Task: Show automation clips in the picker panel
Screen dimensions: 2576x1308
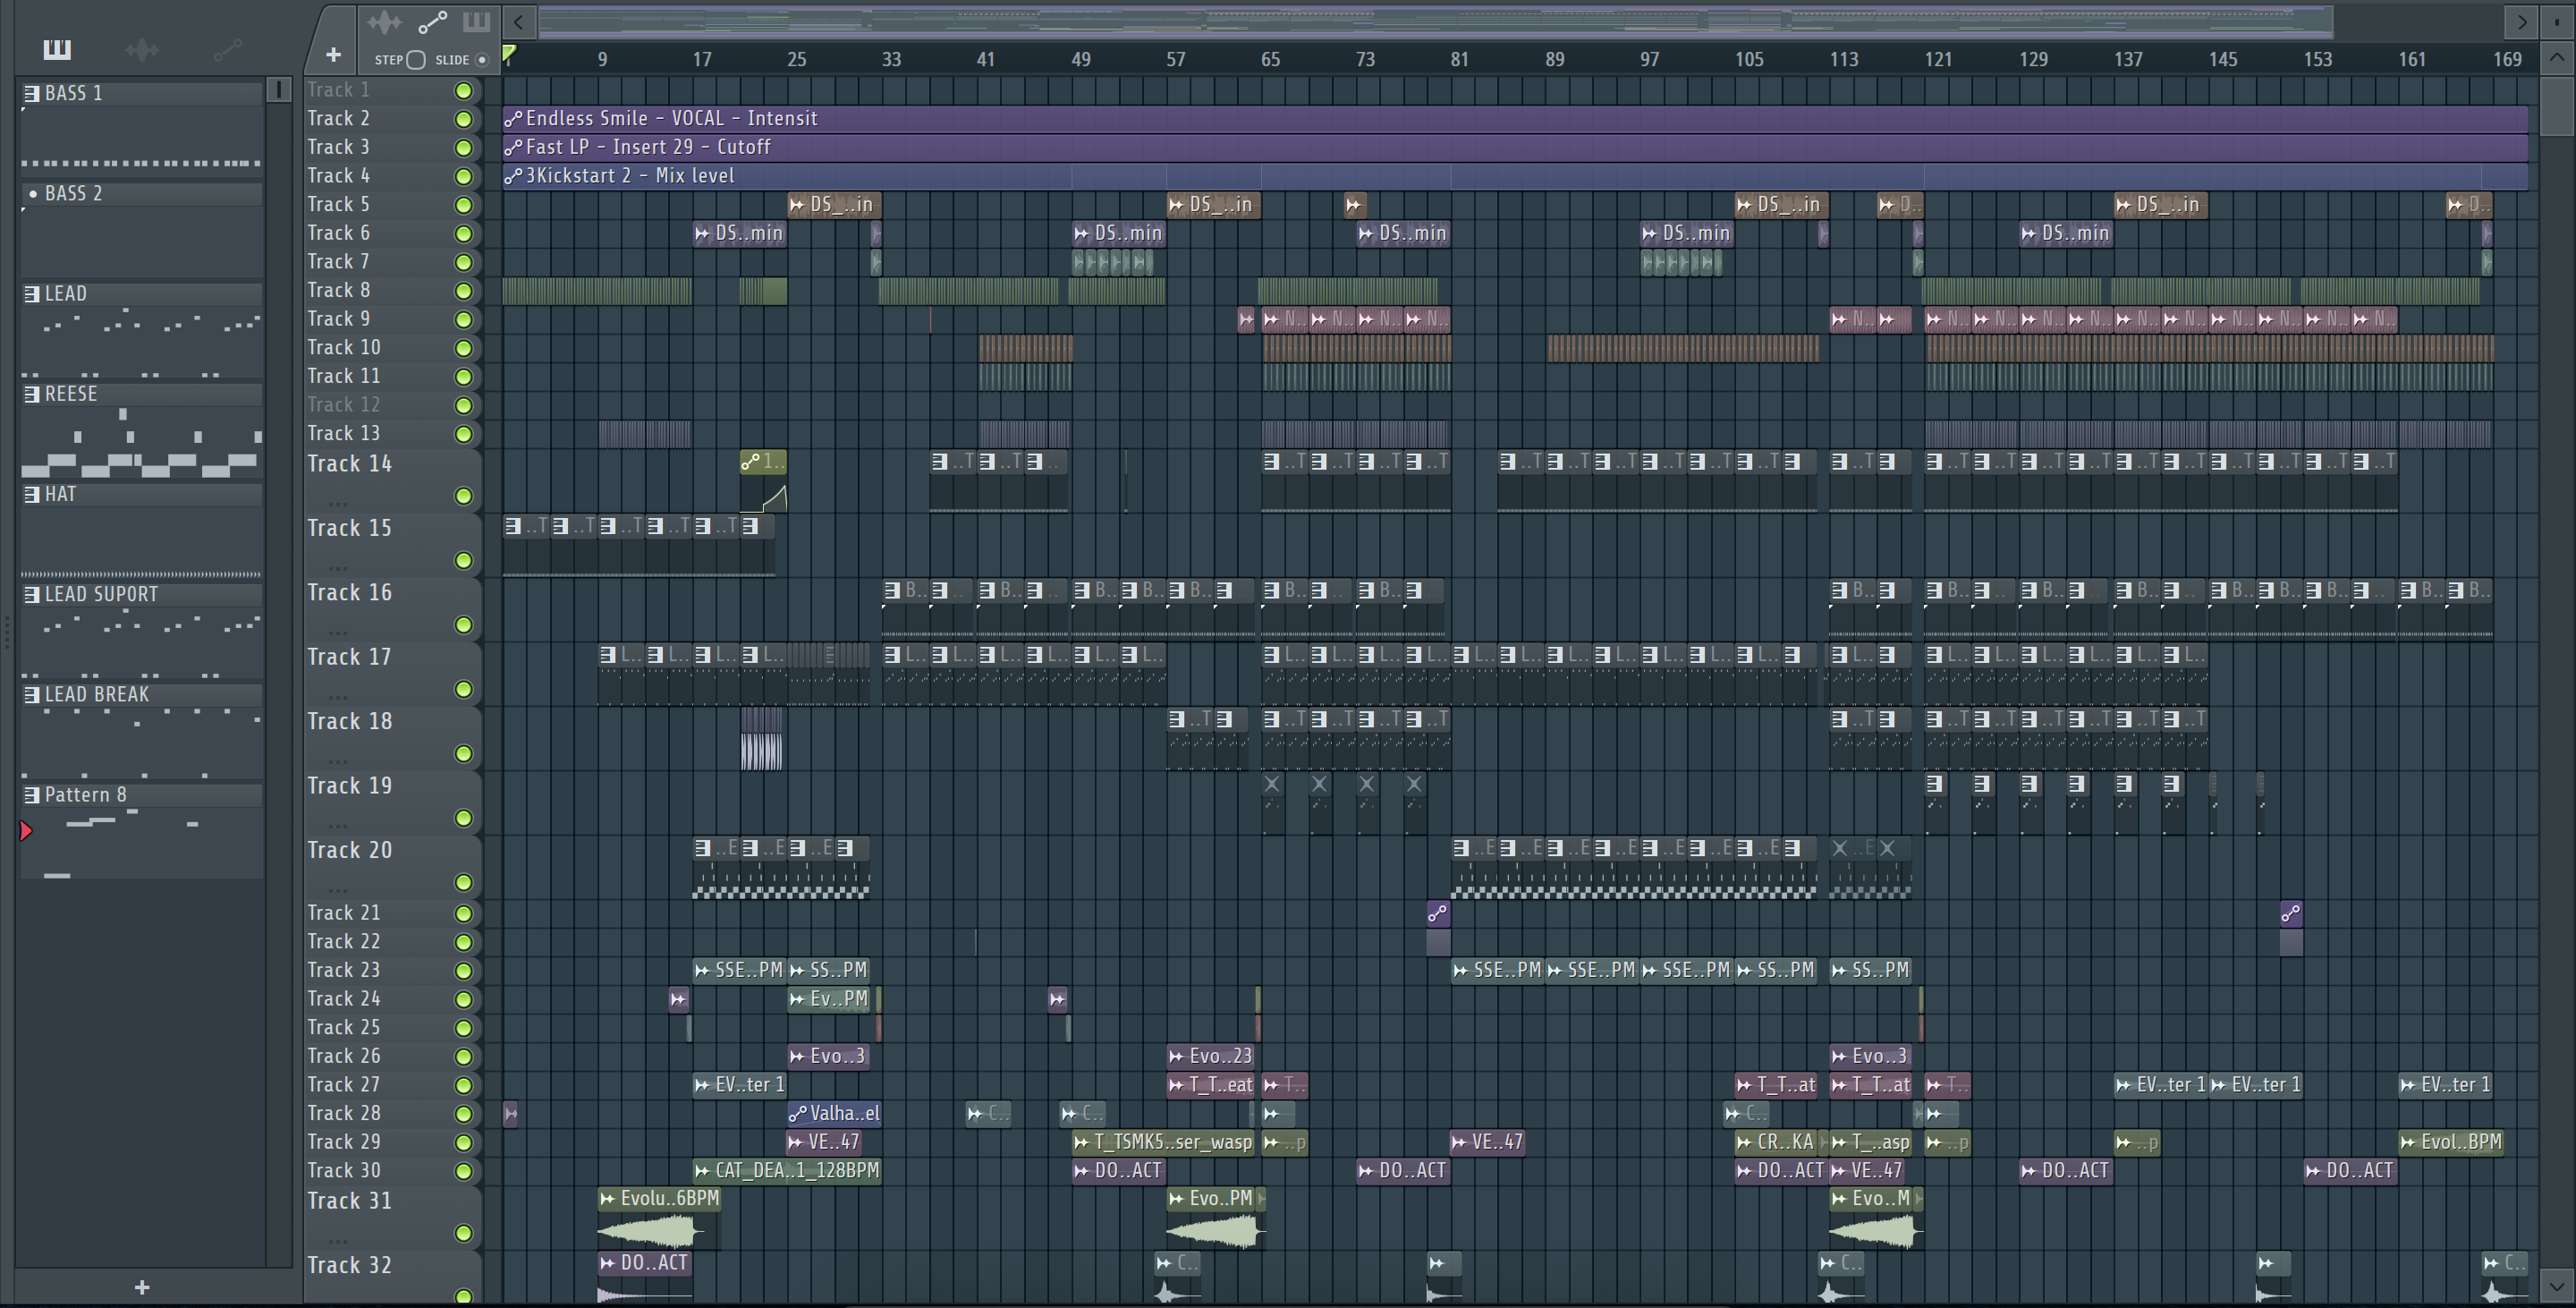Action: coord(227,49)
